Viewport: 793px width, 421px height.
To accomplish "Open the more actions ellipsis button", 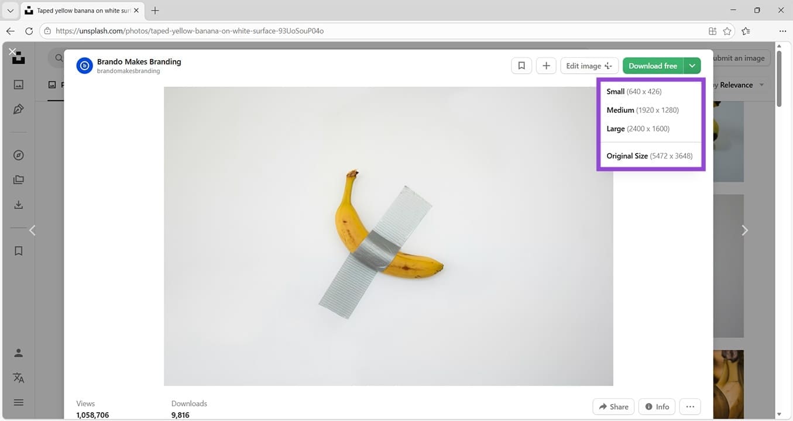I will 690,406.
